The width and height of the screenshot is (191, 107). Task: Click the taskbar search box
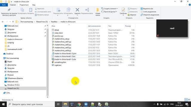pos(31,104)
